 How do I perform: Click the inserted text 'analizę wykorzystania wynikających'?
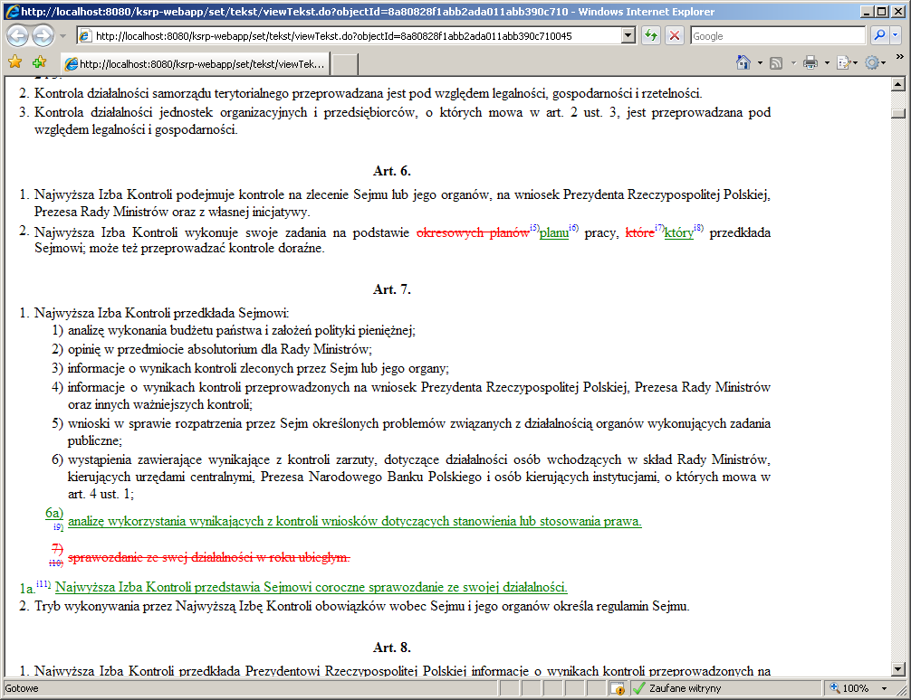[x=166, y=521]
